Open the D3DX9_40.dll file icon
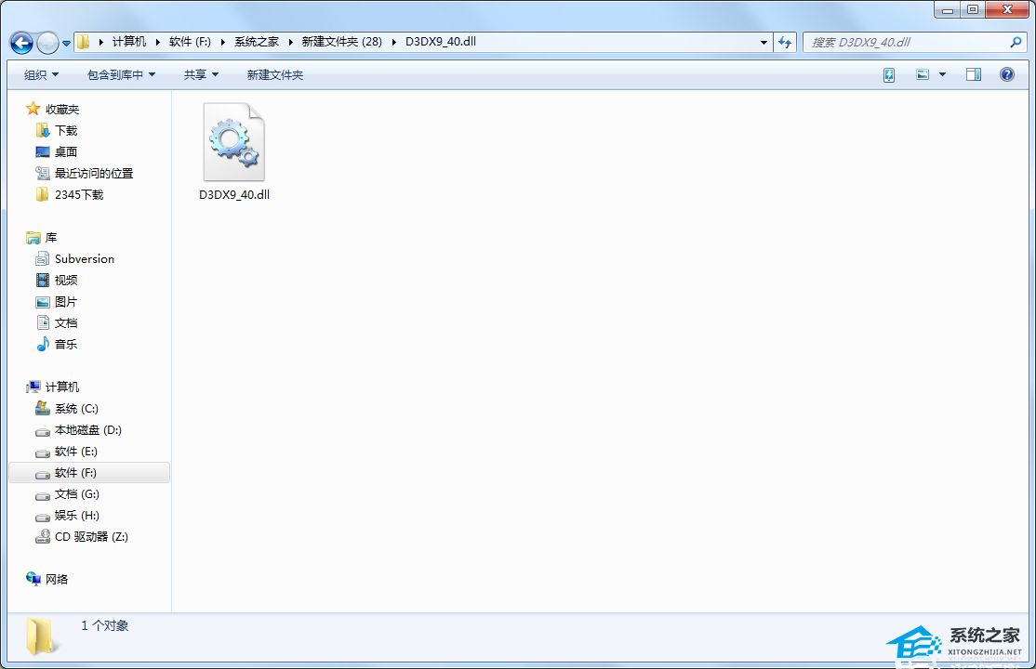This screenshot has width=1036, height=669. (233, 144)
